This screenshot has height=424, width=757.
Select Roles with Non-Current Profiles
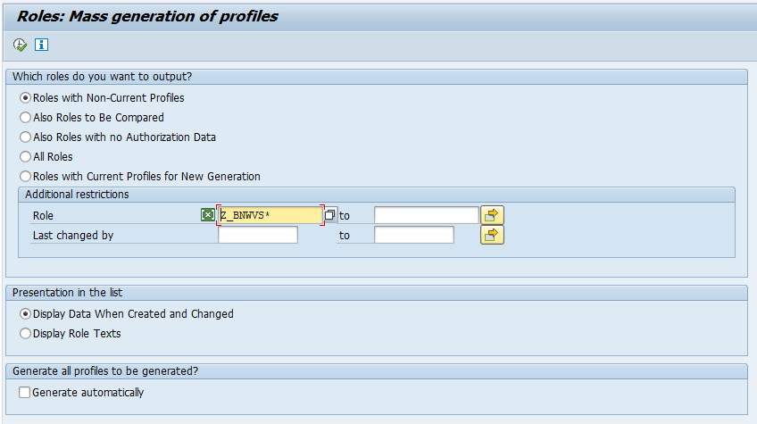tap(25, 98)
